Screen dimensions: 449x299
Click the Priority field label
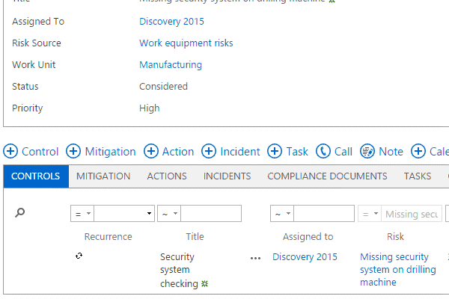(28, 108)
